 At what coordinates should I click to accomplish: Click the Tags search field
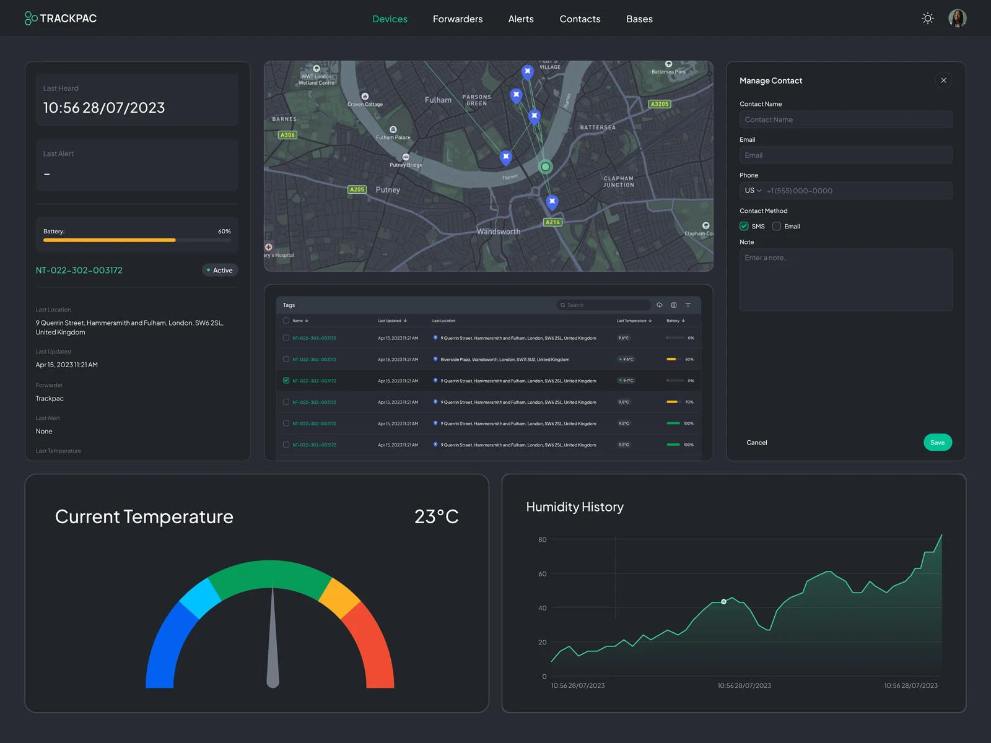[x=604, y=305]
